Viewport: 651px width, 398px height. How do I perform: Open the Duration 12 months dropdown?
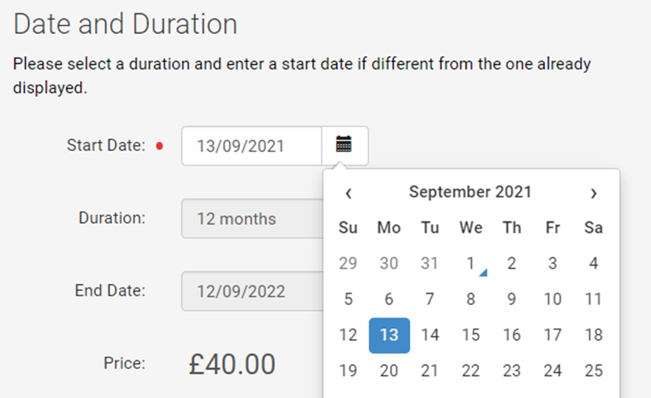pyautogui.click(x=253, y=219)
